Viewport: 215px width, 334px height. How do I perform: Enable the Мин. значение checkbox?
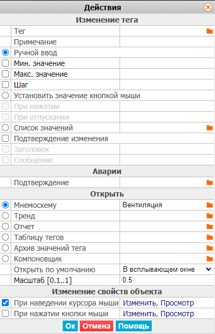point(5,63)
